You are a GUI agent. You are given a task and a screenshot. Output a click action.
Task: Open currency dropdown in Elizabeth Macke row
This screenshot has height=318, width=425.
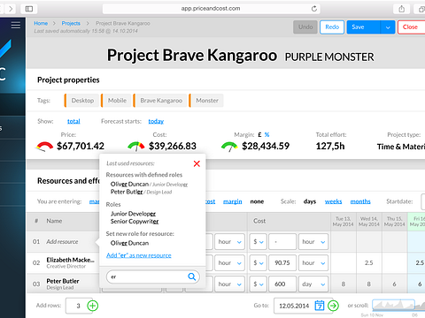tap(259, 263)
